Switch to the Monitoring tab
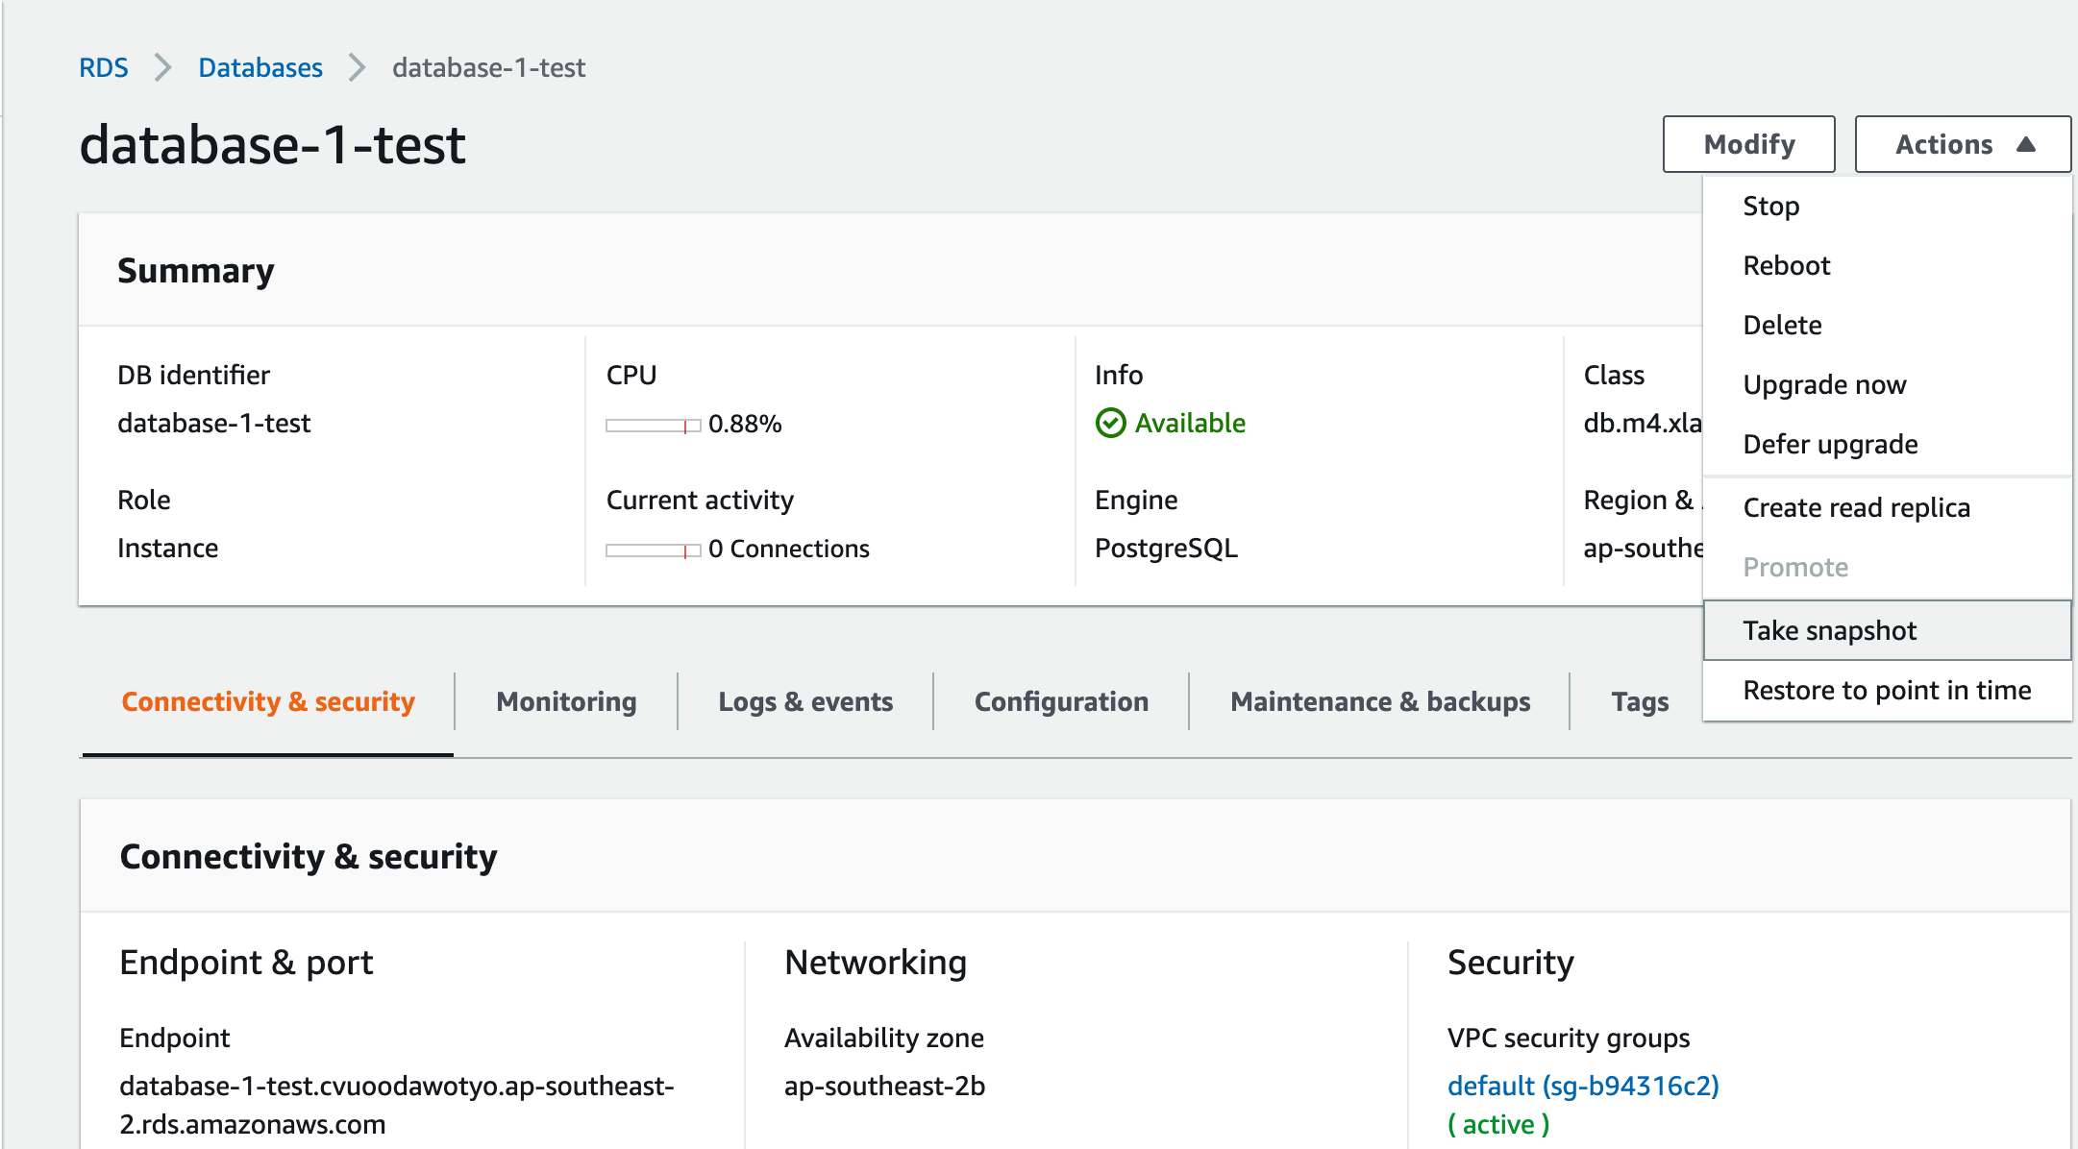 566,701
